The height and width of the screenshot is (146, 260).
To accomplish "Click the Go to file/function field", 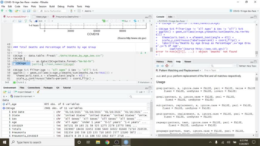I will [53, 11].
